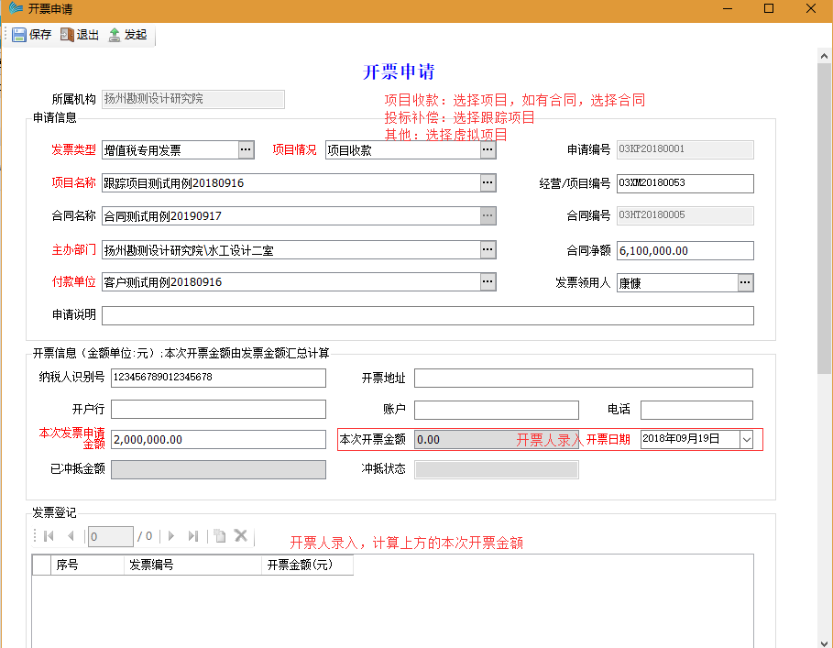Screen dimensions: 833x648
Task: Expand the 开票日期 date dropdown
Action: click(x=747, y=439)
